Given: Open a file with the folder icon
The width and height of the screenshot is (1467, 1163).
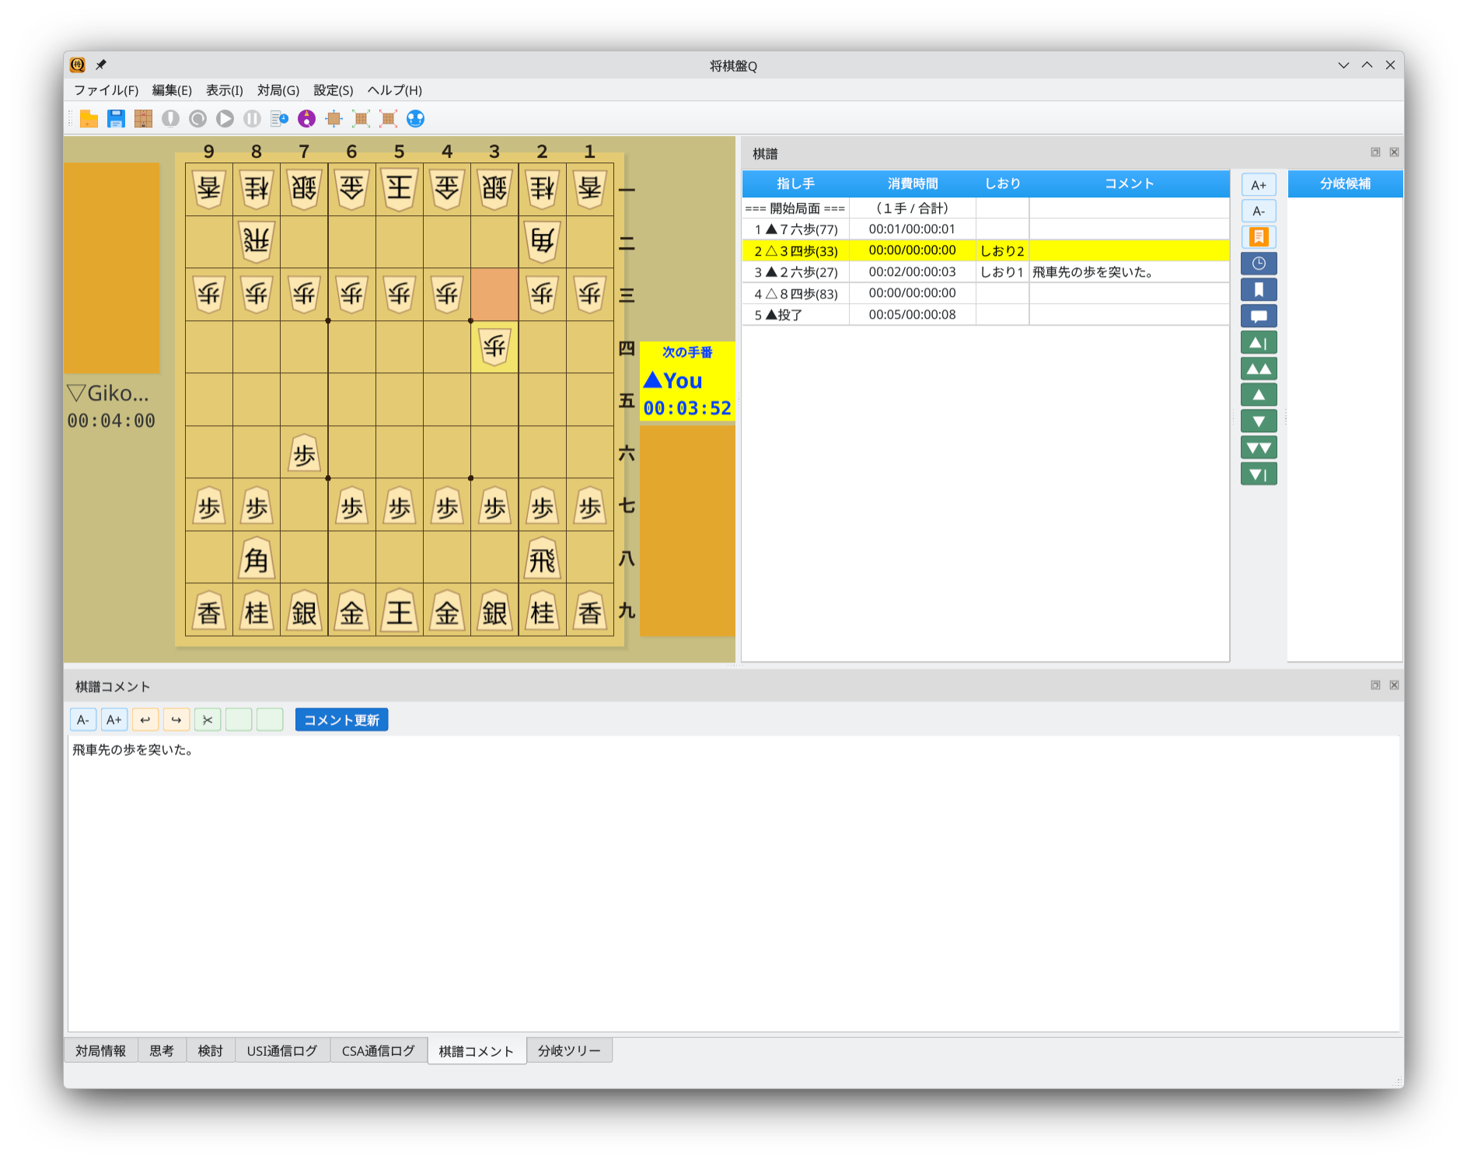Looking at the screenshot, I should 89,119.
